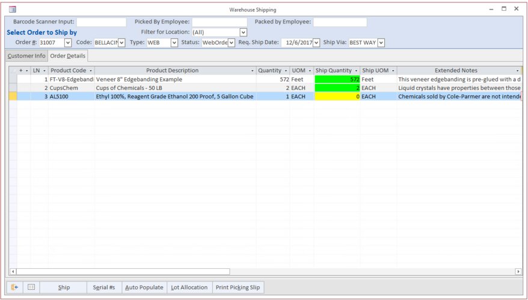Screen dimensions: 528x300
Task: Open the Ship Via dropdown
Action: pos(381,43)
